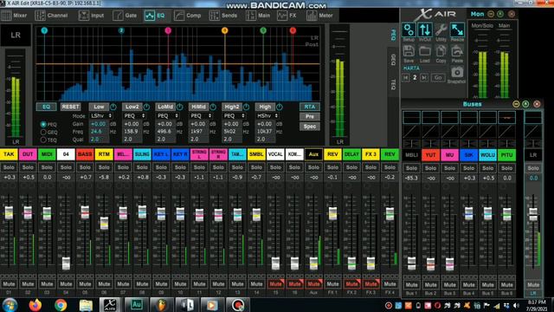554x312 pixels.
Task: Open the Utility wrench icon
Action: tap(441, 30)
